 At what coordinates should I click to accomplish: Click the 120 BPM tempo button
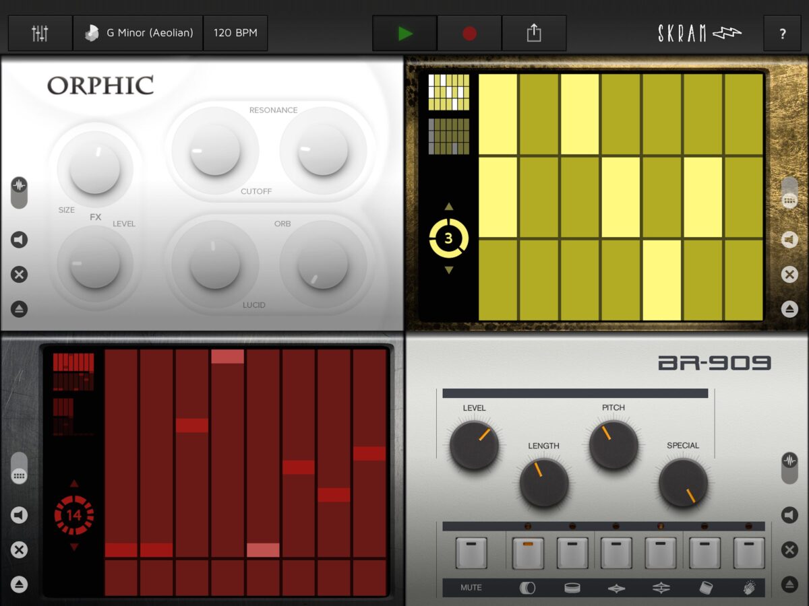(x=235, y=33)
